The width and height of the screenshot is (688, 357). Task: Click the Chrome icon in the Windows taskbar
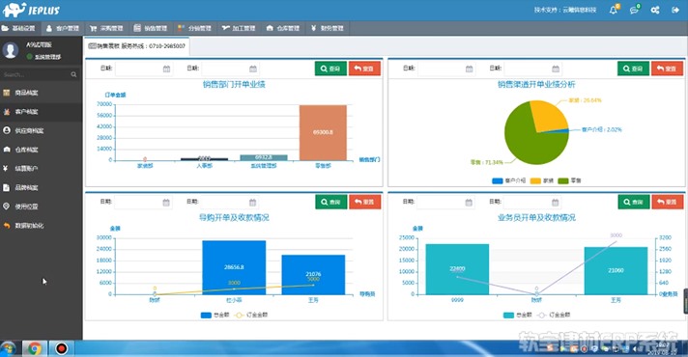[35, 348]
